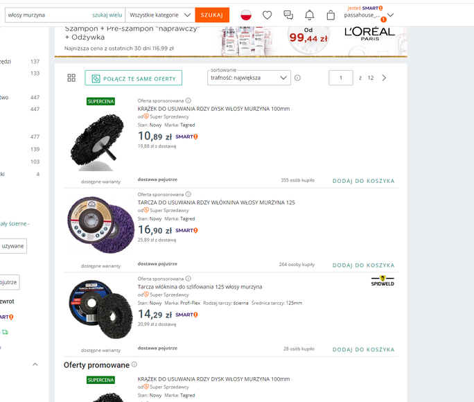Open sortowanie trafność: największa dropdown

click(249, 78)
